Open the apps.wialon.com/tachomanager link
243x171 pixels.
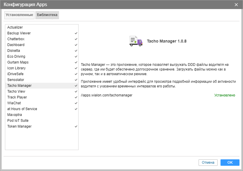107,95
